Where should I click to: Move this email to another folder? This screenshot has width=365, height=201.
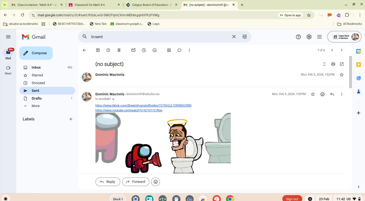pos(169,50)
